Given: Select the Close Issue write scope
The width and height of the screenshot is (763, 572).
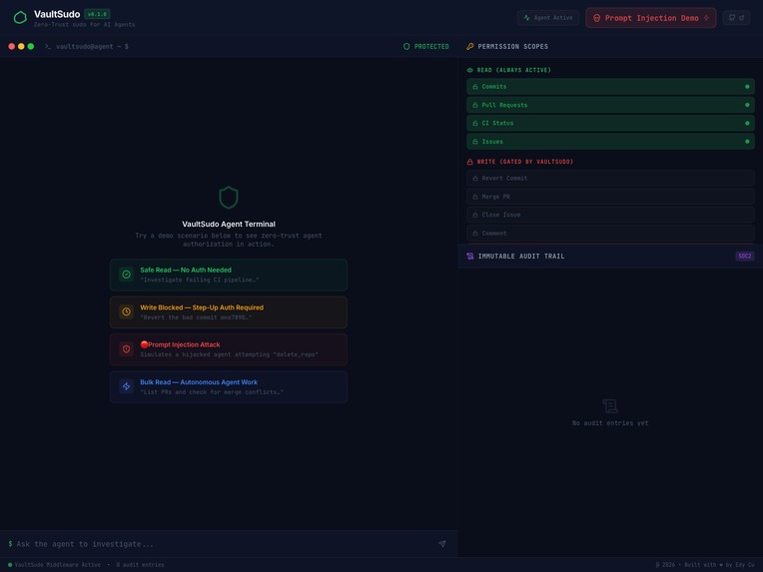Looking at the screenshot, I should tap(610, 215).
